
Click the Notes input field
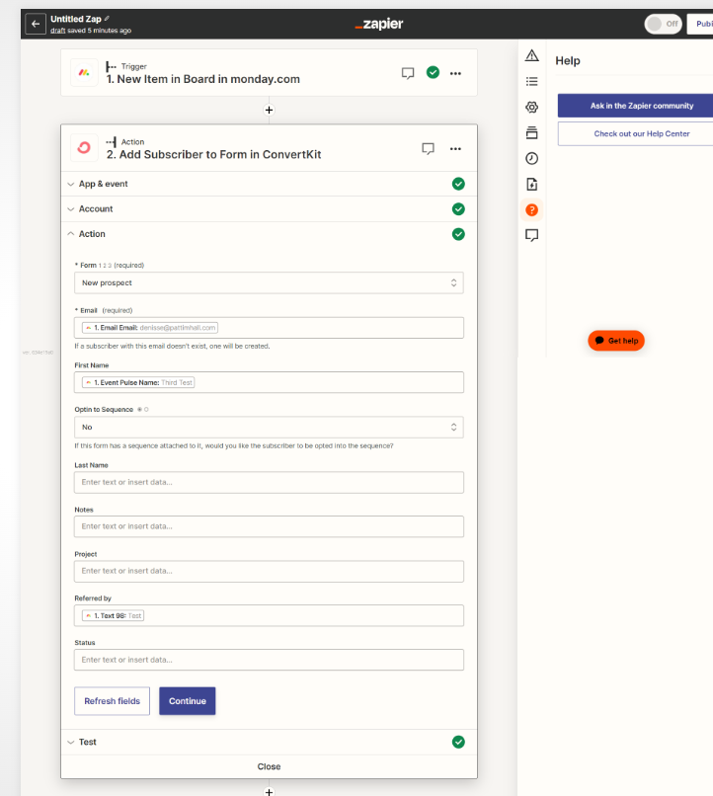tap(269, 526)
